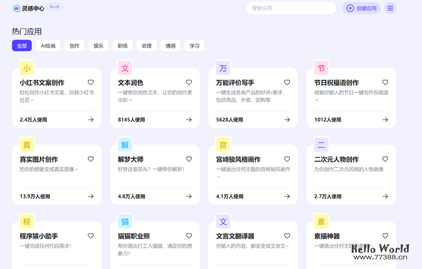Screen dimensions: 422x269
Task: Favorite the 二次元人物创作 app
Action: (x=385, y=159)
